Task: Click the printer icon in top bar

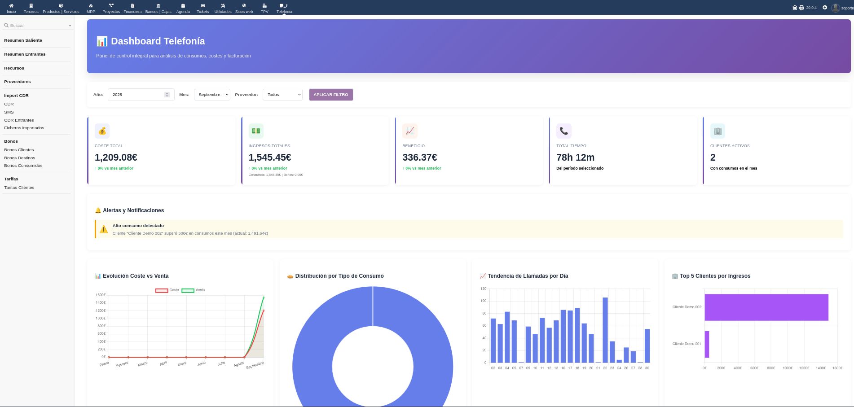Action: coord(801,8)
